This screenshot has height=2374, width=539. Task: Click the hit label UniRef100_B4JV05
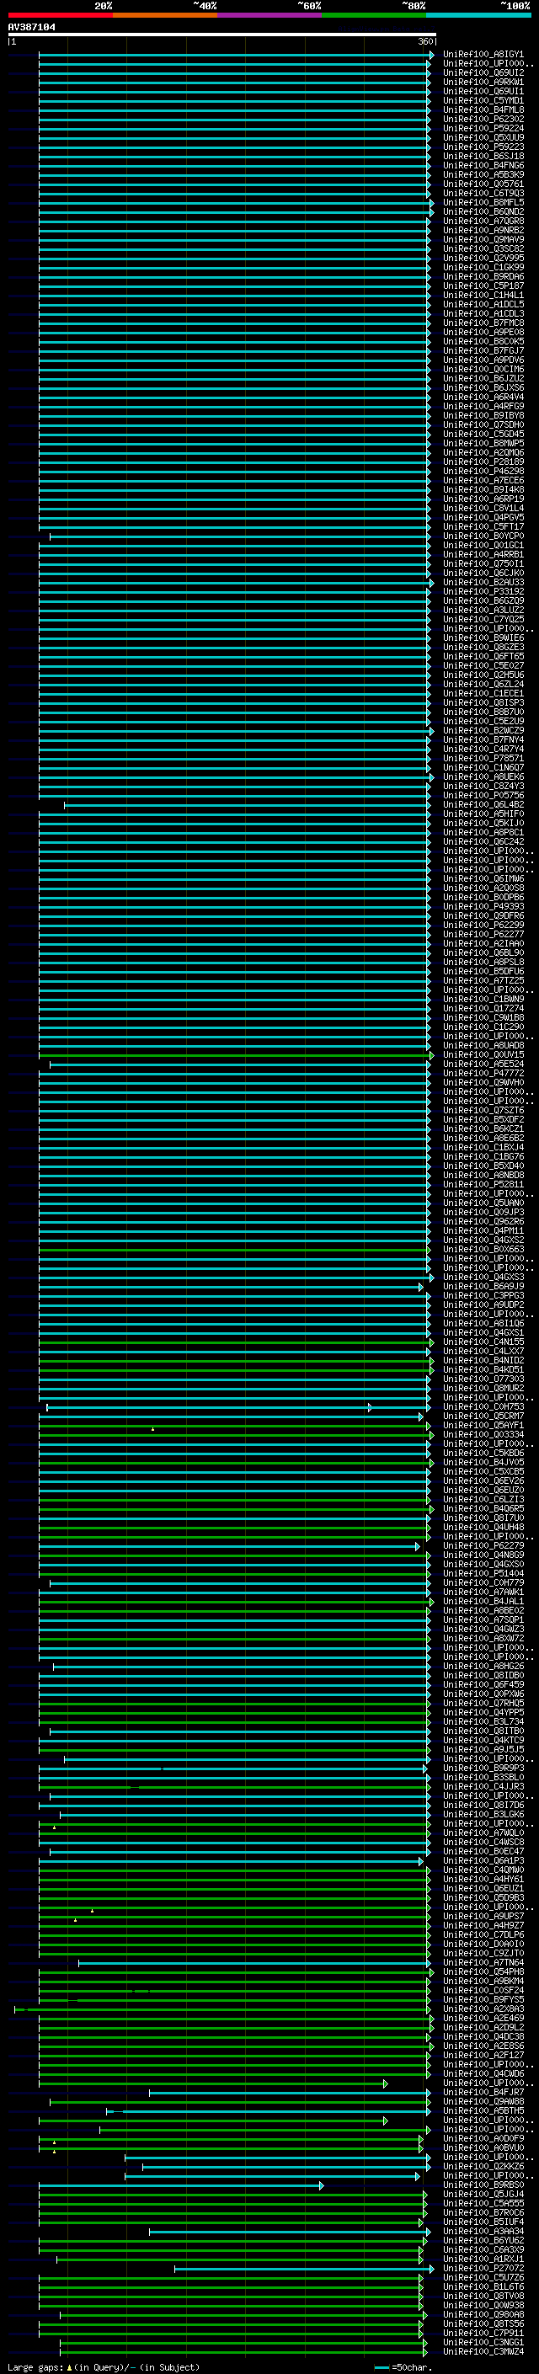(483, 1463)
